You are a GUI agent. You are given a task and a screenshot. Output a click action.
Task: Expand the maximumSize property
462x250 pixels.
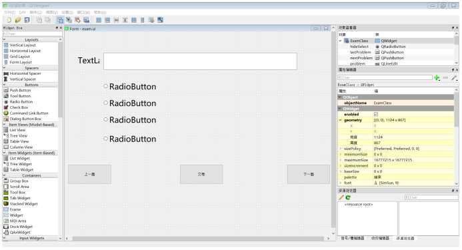341,160
